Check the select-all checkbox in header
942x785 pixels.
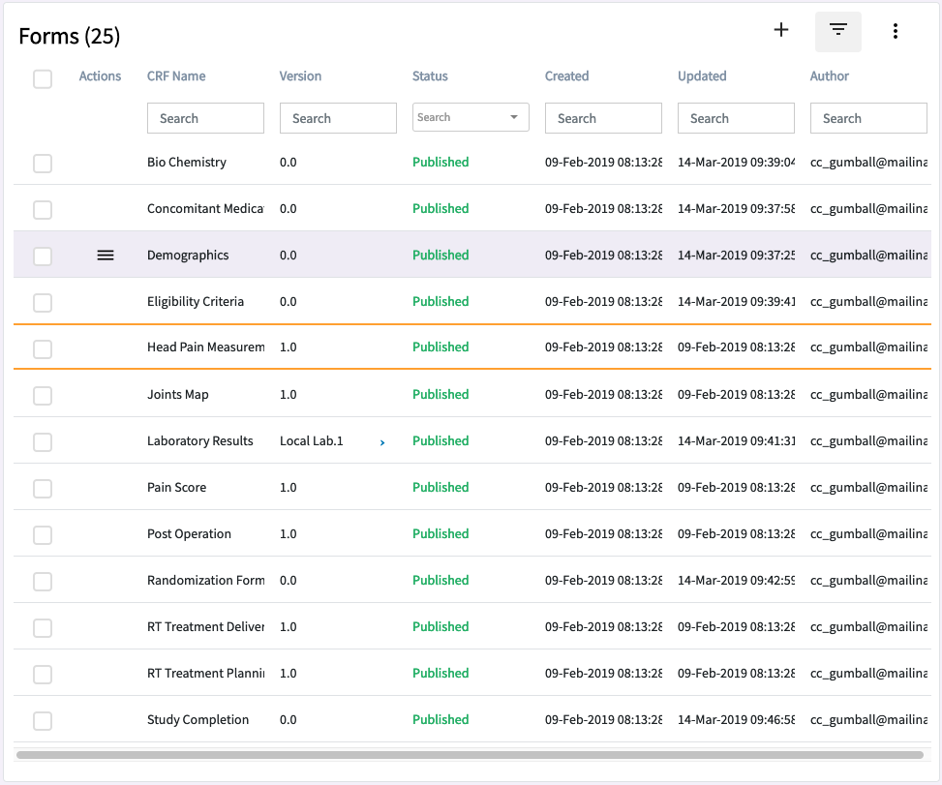click(x=43, y=78)
